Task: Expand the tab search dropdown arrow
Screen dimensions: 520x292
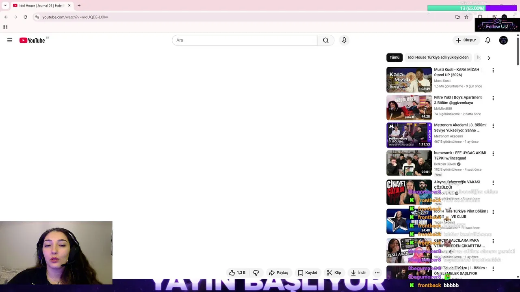Action: click(5, 6)
